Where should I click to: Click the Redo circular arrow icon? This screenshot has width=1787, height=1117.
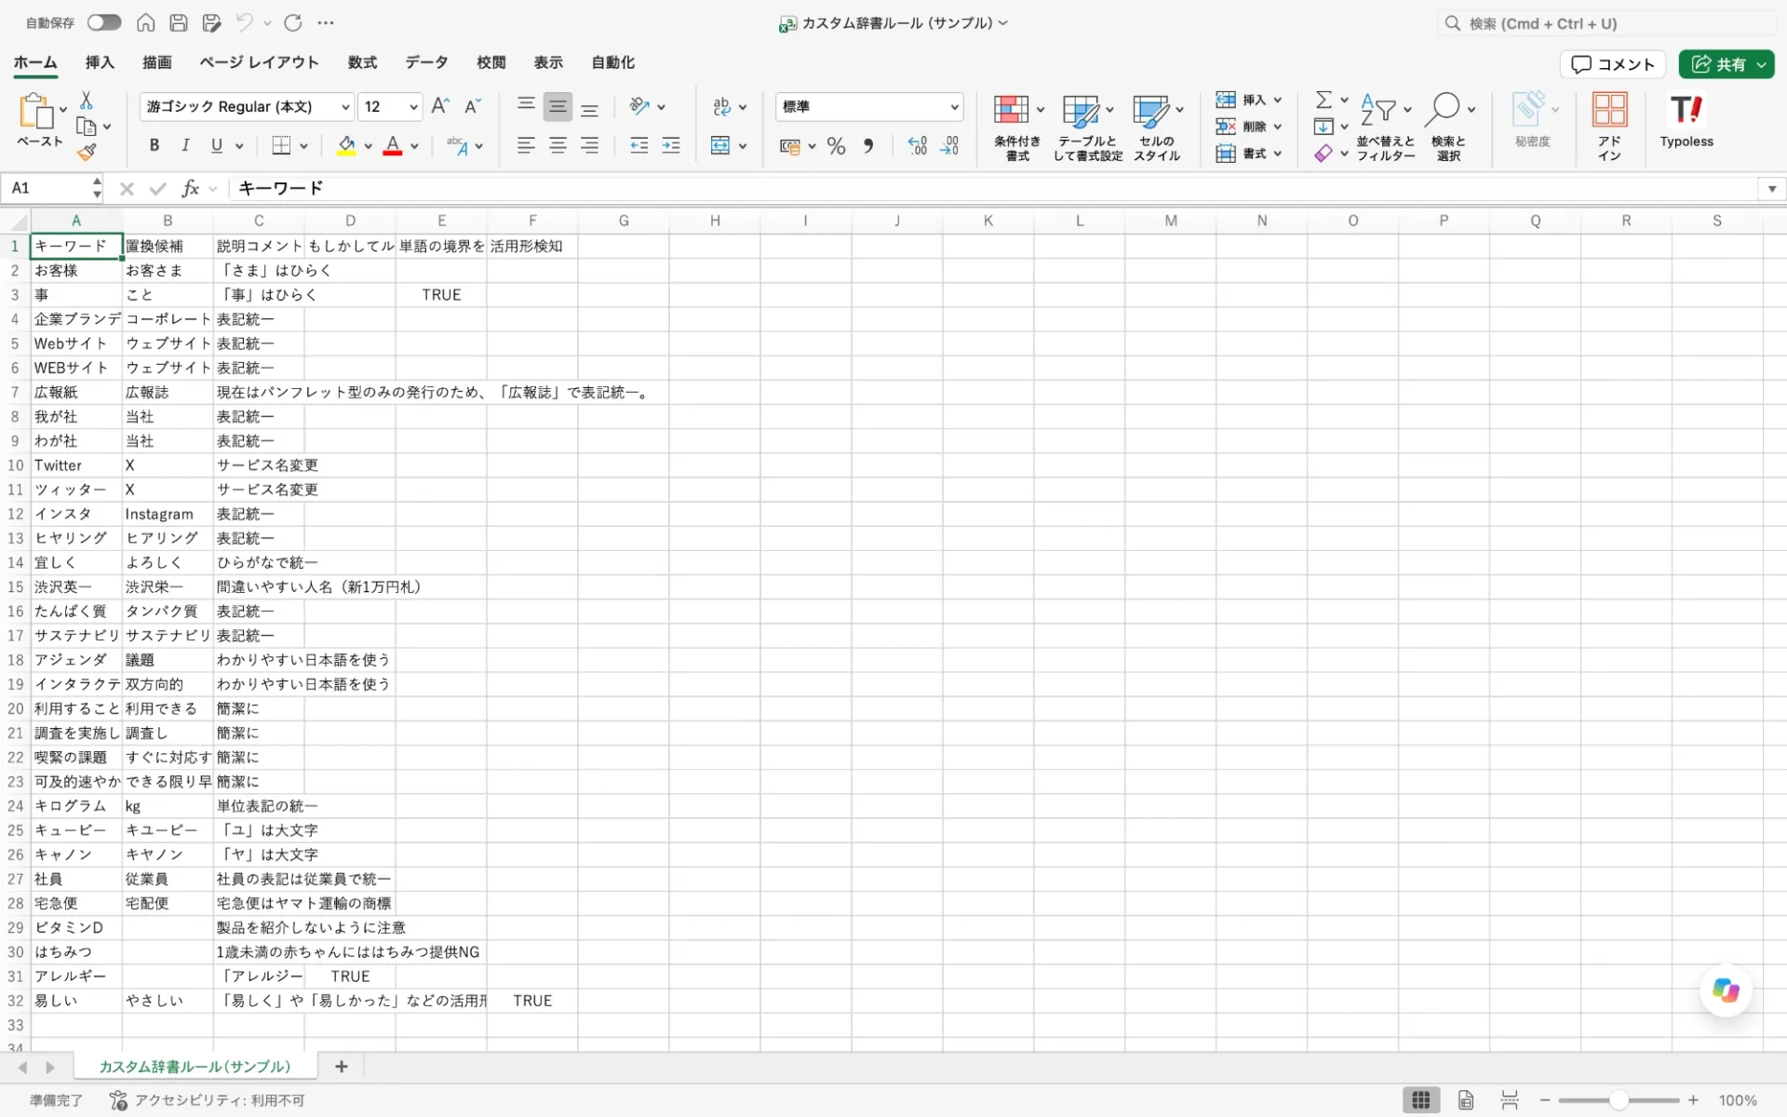tap(293, 22)
